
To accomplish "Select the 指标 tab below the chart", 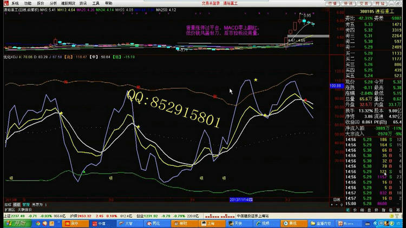I will point(8,205).
